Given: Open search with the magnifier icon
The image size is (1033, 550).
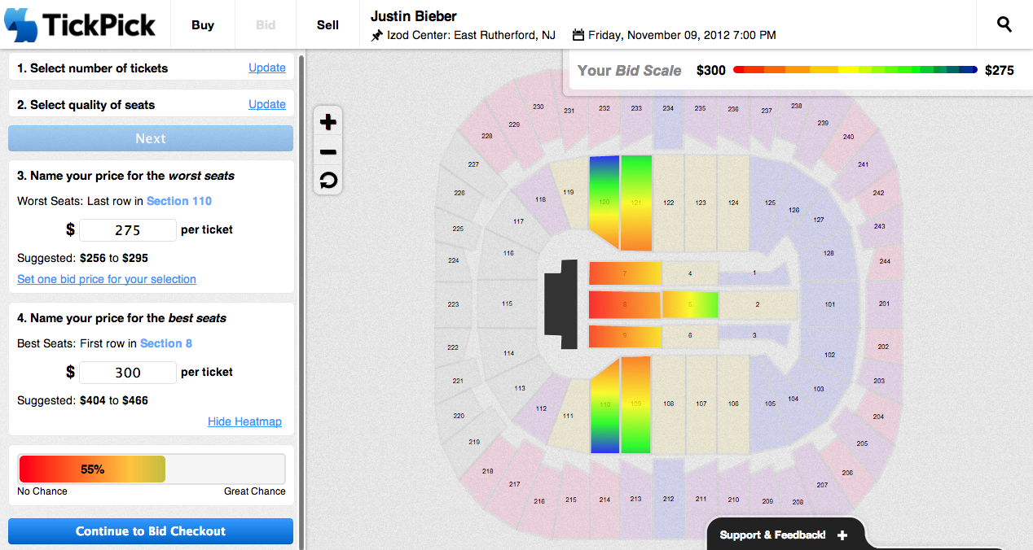Looking at the screenshot, I should coord(1004,24).
